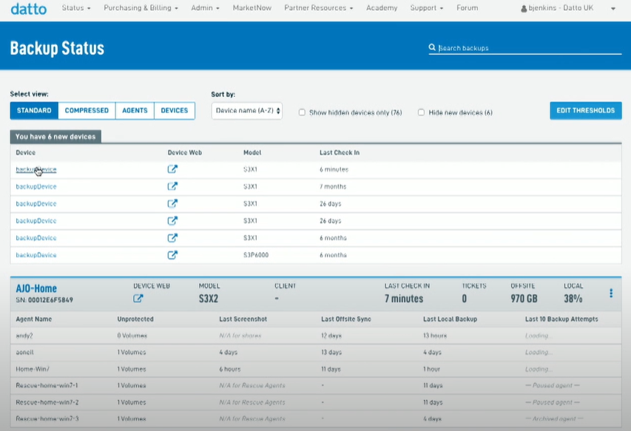Select the aoneil agent name
The image size is (631, 431).
pyautogui.click(x=24, y=352)
